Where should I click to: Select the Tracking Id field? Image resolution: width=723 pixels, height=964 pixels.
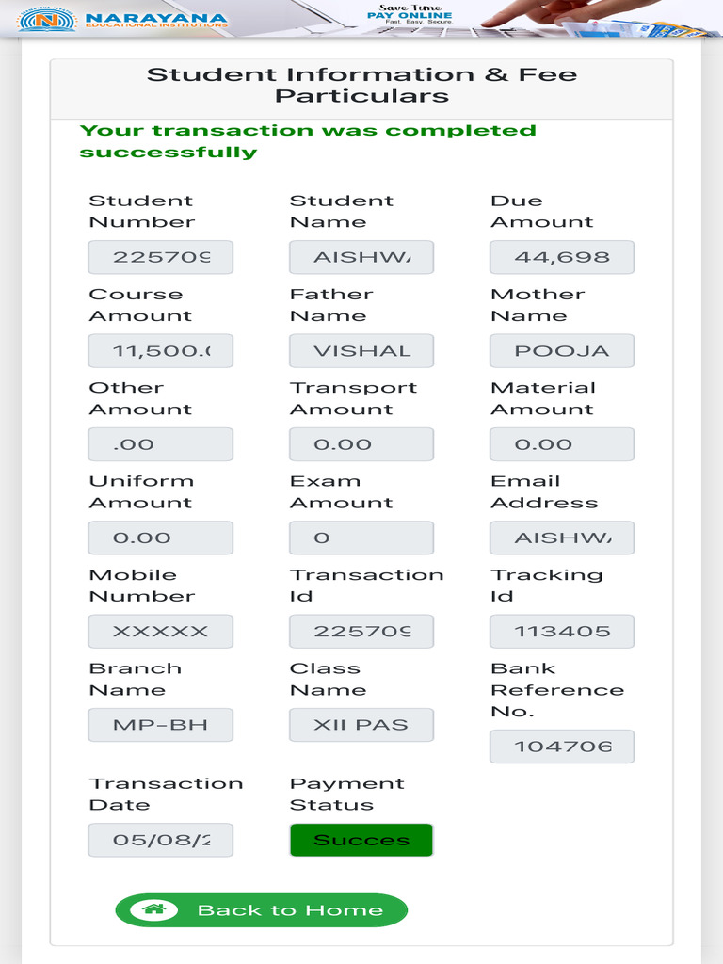coord(562,632)
